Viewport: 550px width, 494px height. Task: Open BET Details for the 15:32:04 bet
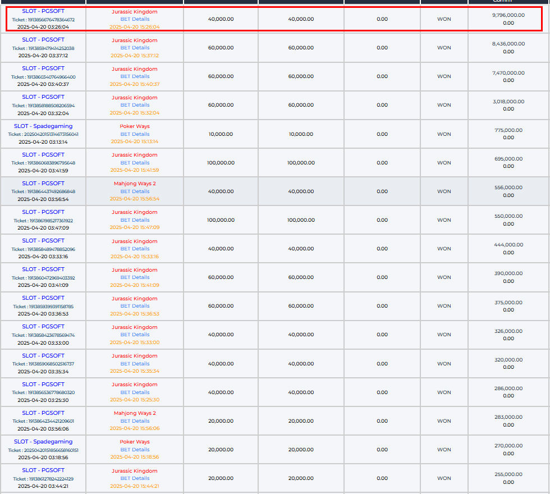point(135,105)
